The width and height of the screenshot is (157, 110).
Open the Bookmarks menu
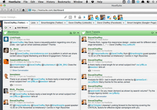(x=64, y=2)
